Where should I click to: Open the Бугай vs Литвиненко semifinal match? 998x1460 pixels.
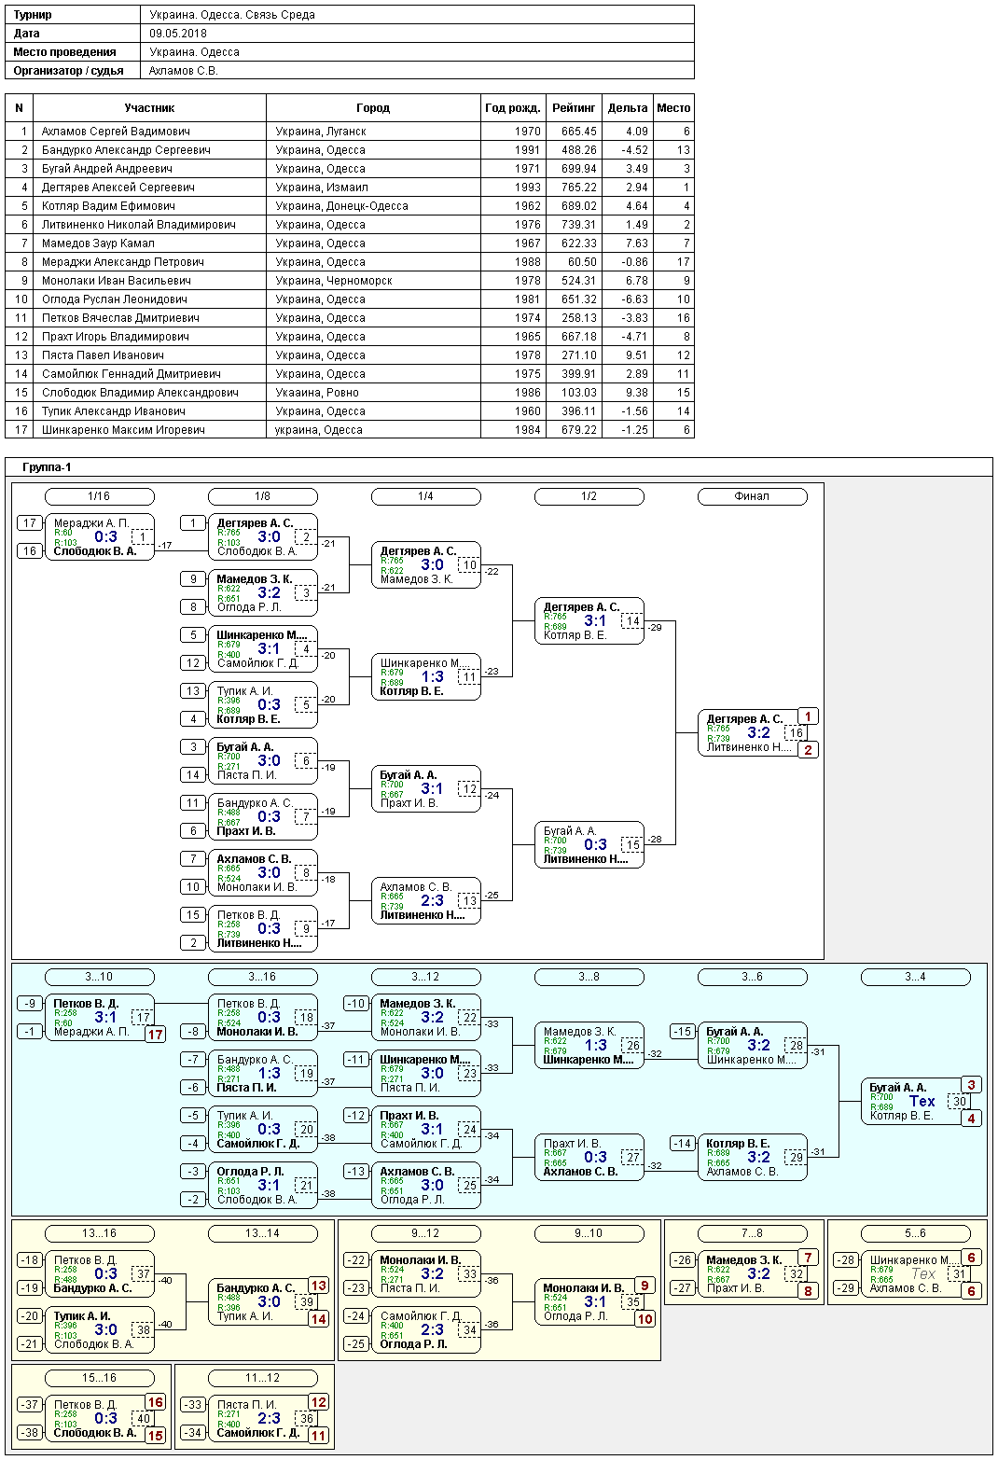click(x=589, y=845)
